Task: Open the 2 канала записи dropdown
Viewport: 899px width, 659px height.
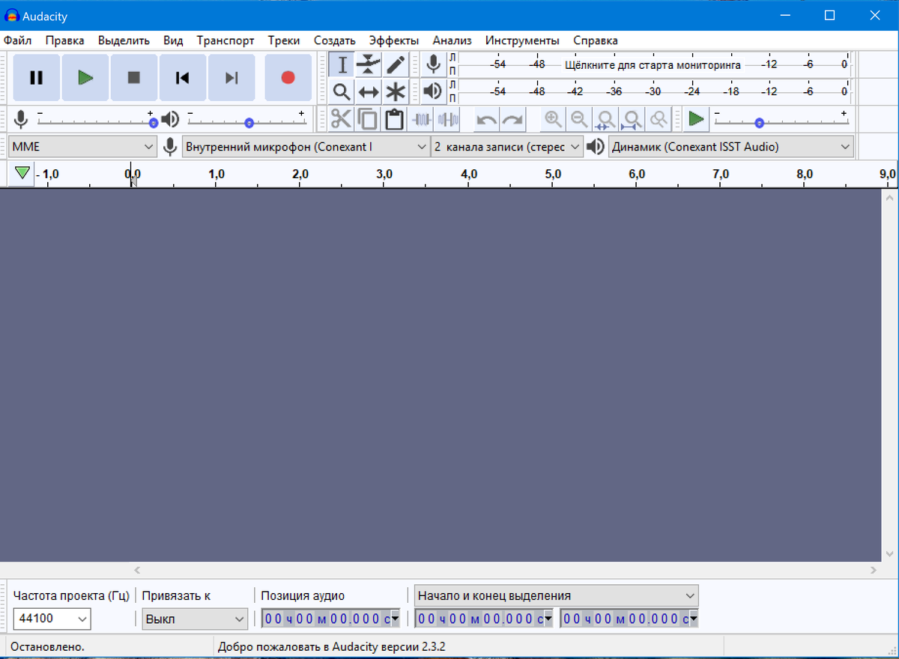Action: (x=507, y=147)
